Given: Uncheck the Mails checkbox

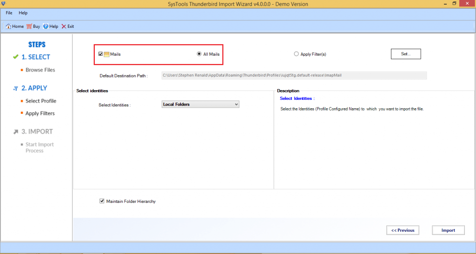Looking at the screenshot, I should point(100,54).
